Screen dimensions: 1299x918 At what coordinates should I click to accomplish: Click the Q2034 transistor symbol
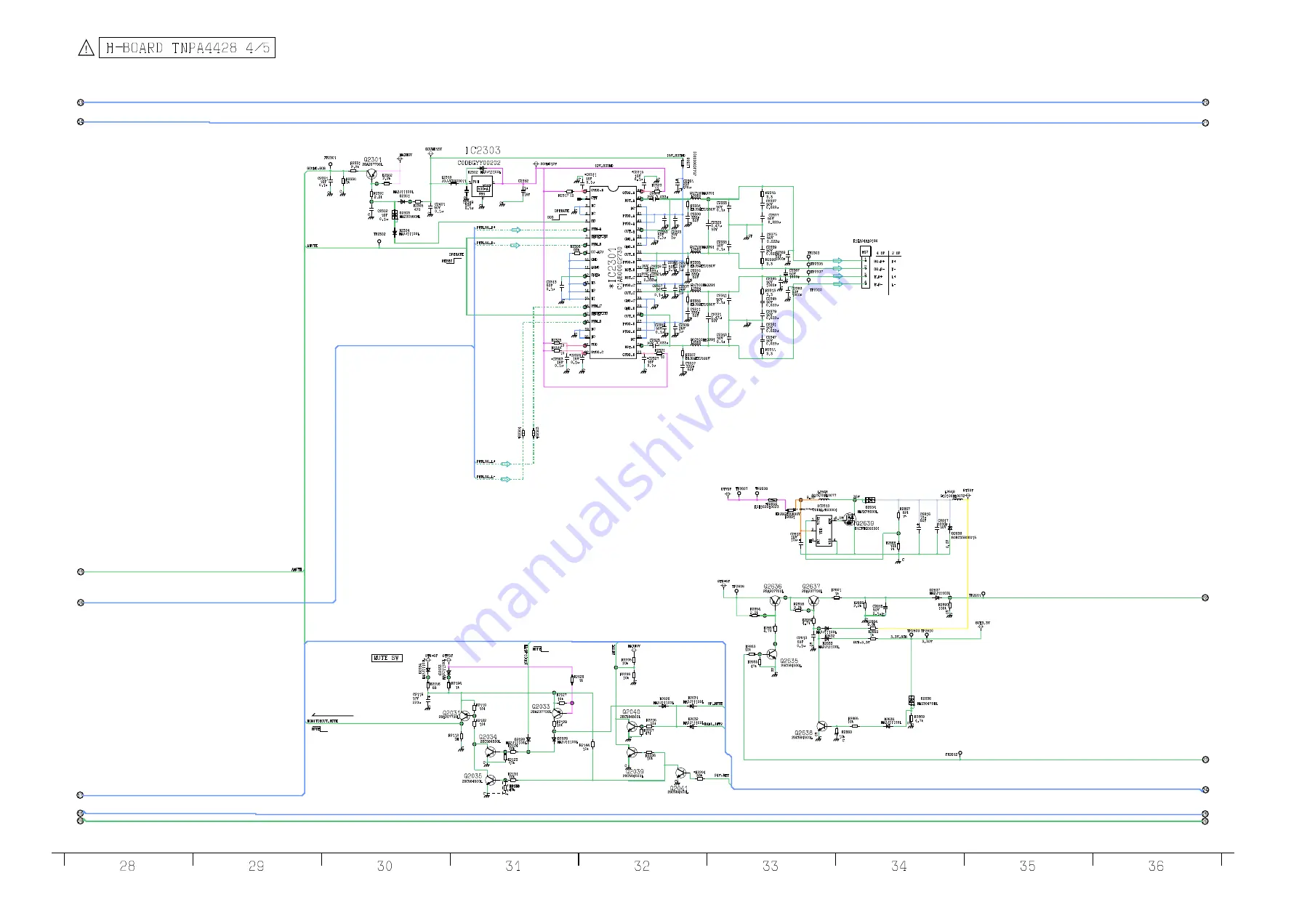(x=489, y=752)
